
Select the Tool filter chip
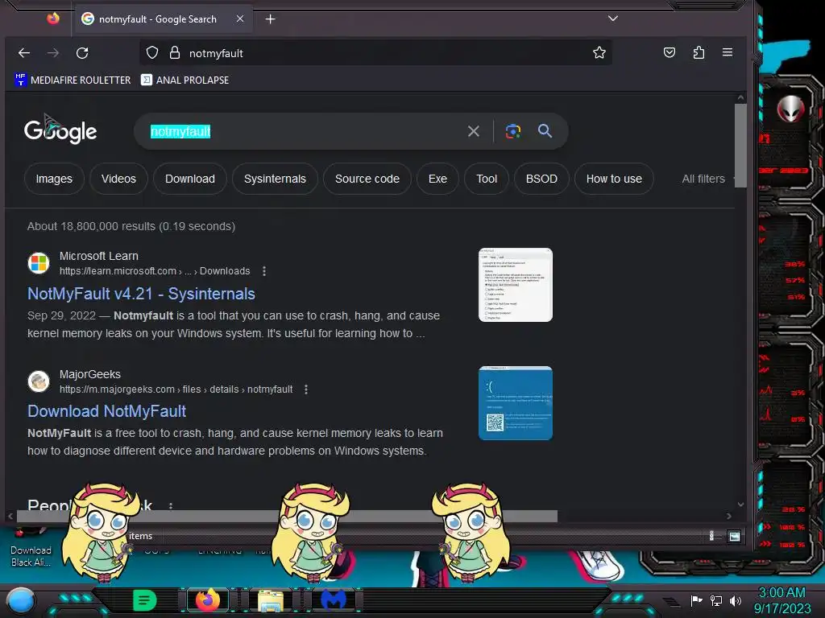[x=487, y=179]
